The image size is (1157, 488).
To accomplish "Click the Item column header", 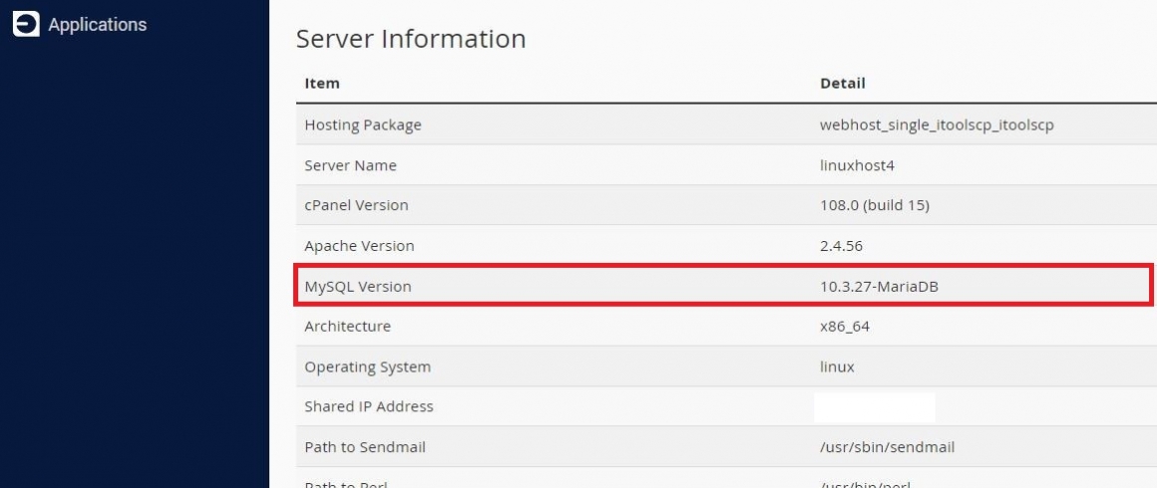I will [x=322, y=84].
